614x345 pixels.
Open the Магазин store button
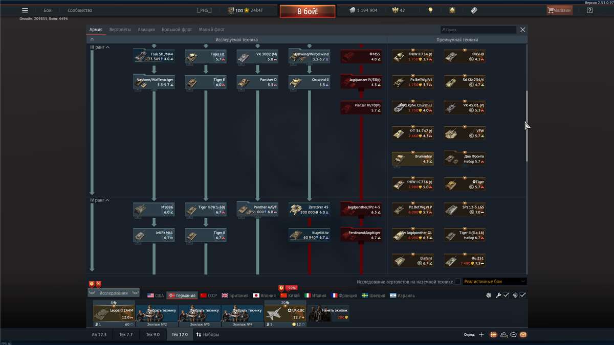point(559,10)
